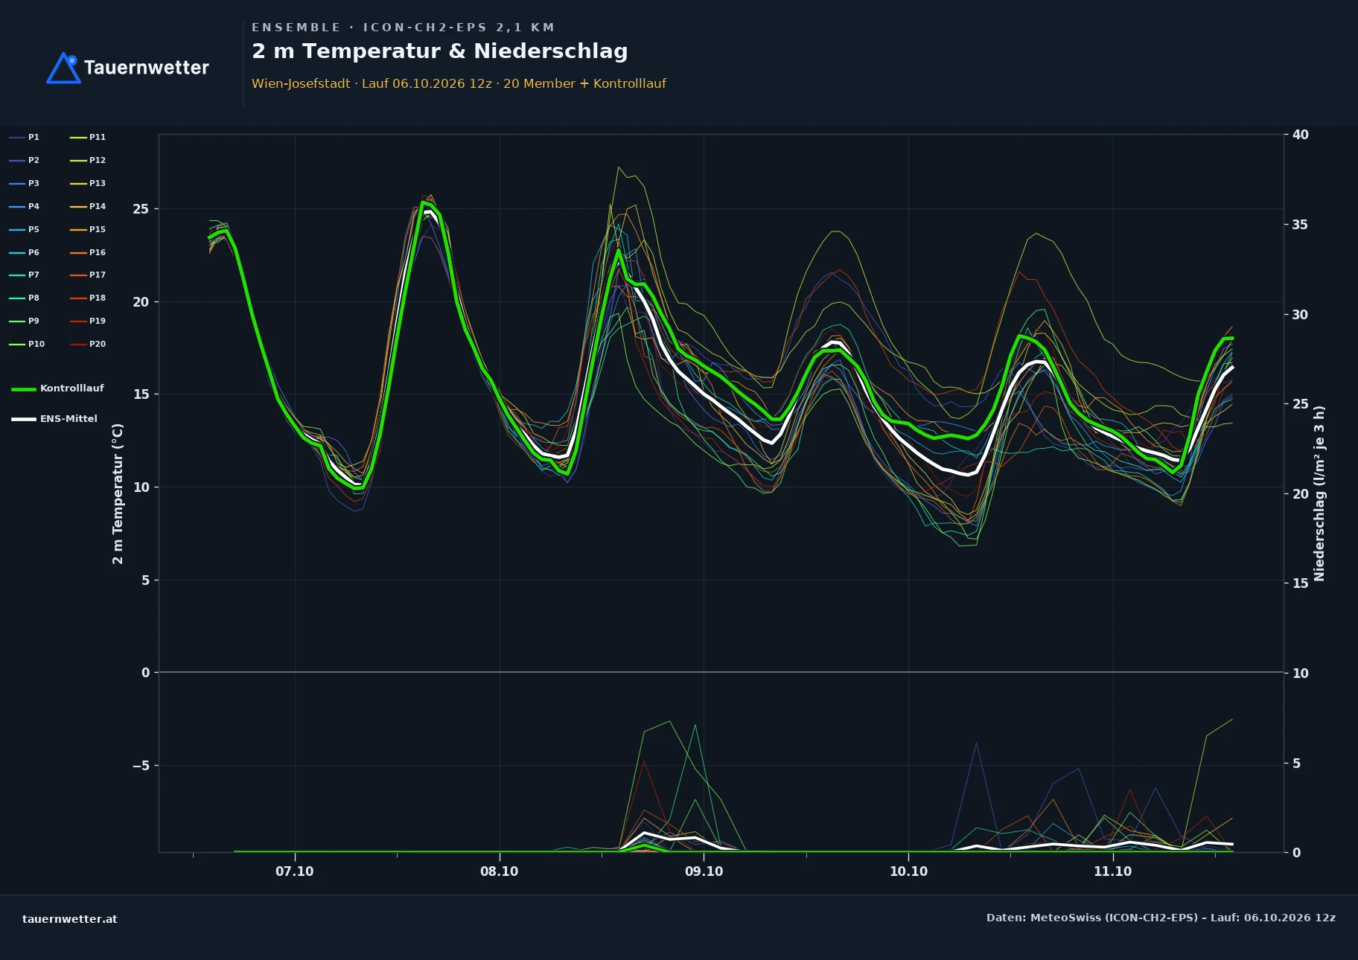1358x960 pixels.
Task: Select the P8 legend entry
Action: pos(24,298)
